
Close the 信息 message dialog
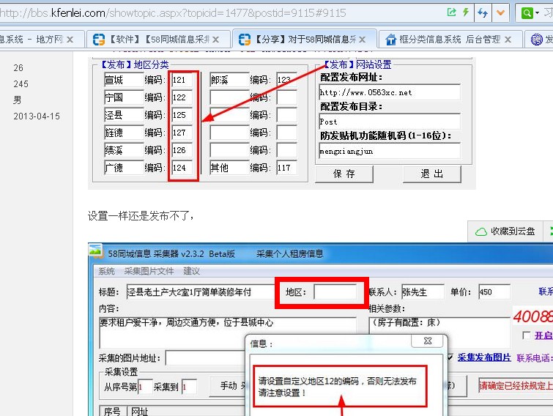click(x=426, y=341)
